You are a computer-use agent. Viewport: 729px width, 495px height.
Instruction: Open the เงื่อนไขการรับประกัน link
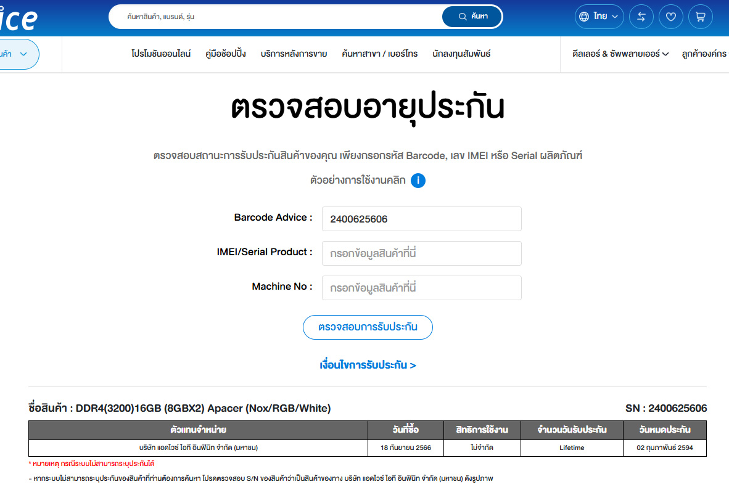click(368, 365)
